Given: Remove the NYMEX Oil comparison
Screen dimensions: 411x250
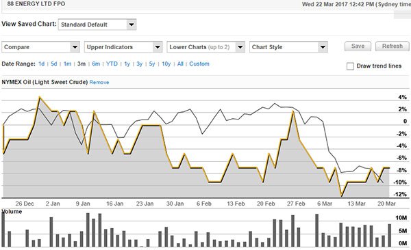Looking at the screenshot, I should [x=99, y=83].
